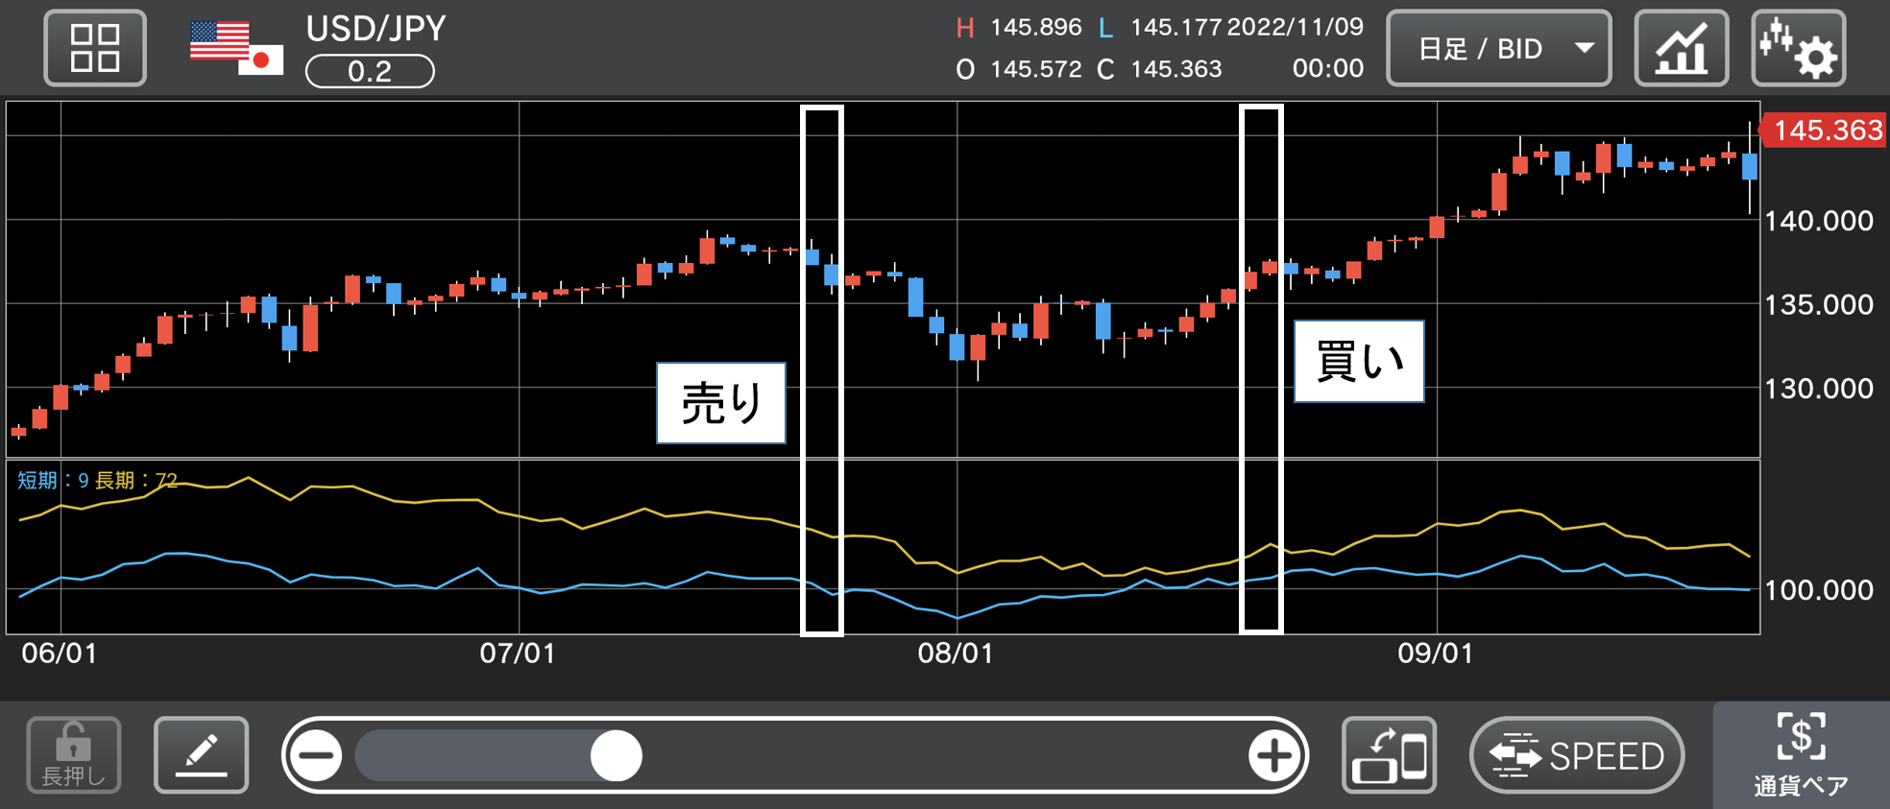Click the 09/01 date axis label
This screenshot has height=809, width=1890.
pyautogui.click(x=1436, y=654)
